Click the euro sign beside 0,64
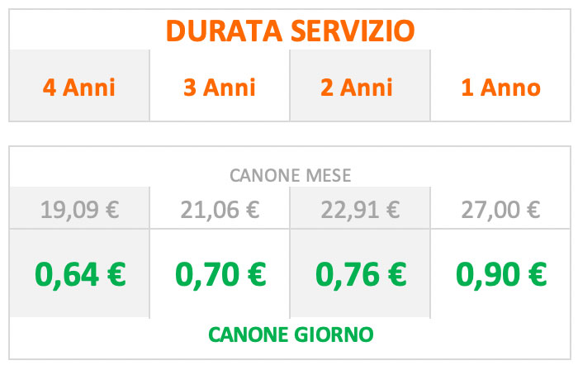Image resolution: width=578 pixels, height=370 pixels. (116, 274)
